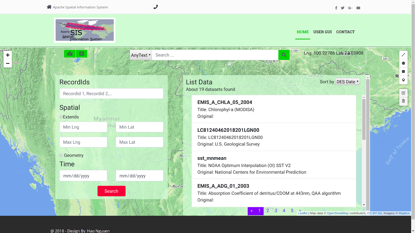This screenshot has height=233, width=415.
Task: Select the Geometry radio button
Action: coord(61,155)
